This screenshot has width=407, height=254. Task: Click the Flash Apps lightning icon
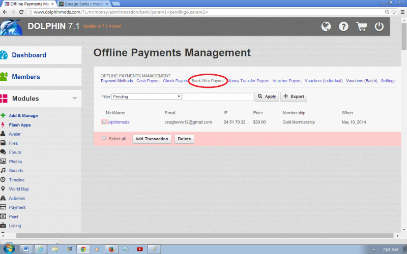(x=3, y=124)
